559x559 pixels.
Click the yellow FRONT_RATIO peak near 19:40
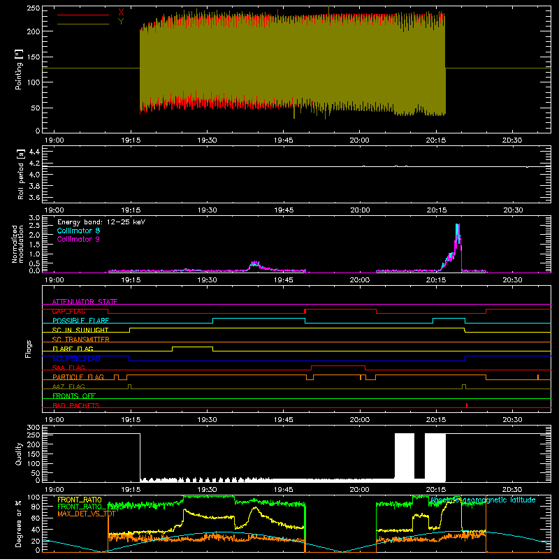pyautogui.click(x=255, y=510)
